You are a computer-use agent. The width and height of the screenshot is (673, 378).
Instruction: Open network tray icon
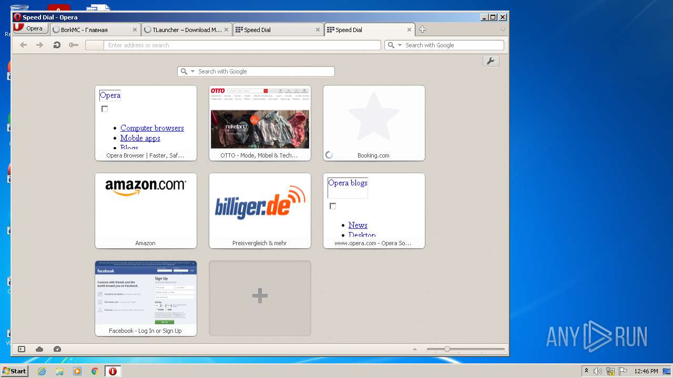(x=610, y=371)
